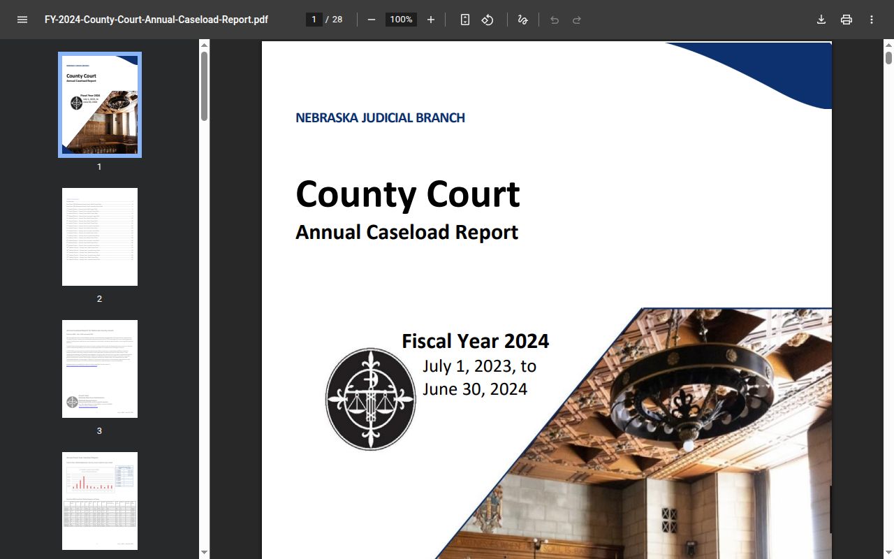Click the redo arrow icon
Viewport: 894px width, 559px height.
click(x=577, y=20)
